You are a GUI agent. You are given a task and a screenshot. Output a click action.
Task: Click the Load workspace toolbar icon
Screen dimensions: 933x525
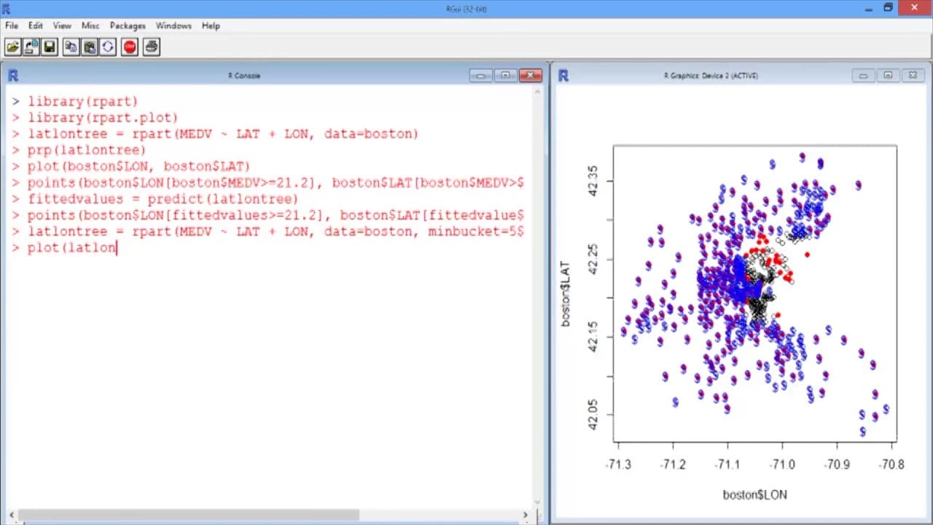point(31,47)
